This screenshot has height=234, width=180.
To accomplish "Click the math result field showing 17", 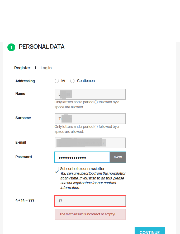I will click(90, 201).
